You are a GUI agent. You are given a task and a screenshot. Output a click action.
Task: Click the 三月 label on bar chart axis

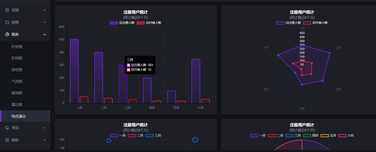(127, 108)
